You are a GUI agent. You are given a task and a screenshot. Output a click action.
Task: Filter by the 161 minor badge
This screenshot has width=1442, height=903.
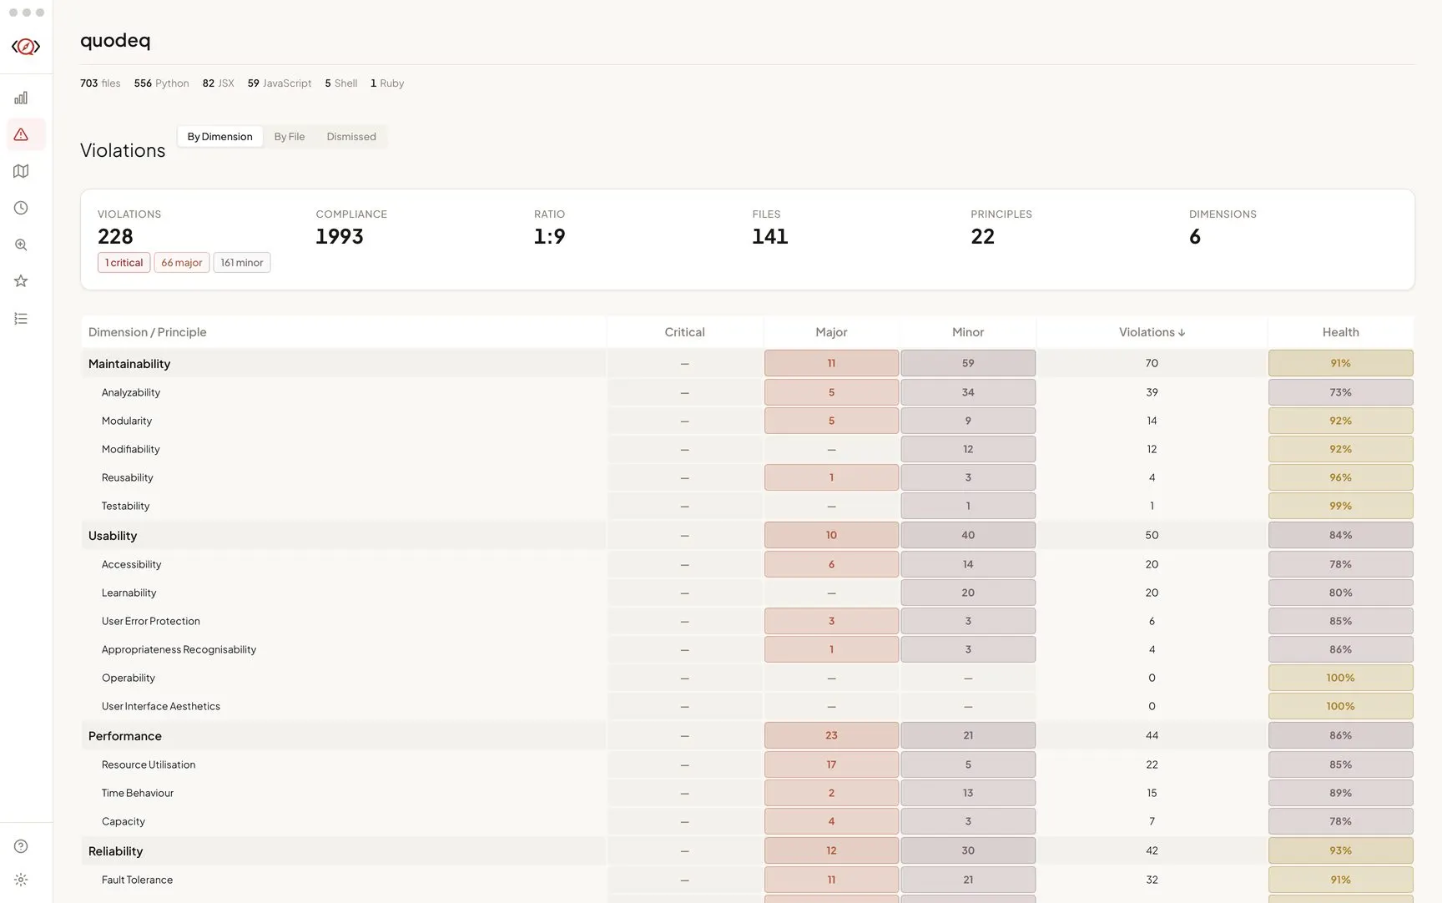[x=241, y=263]
